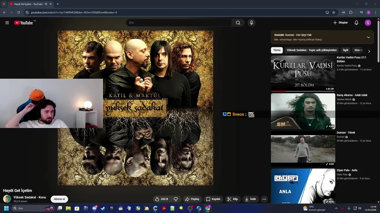Dislike the video

176,199
